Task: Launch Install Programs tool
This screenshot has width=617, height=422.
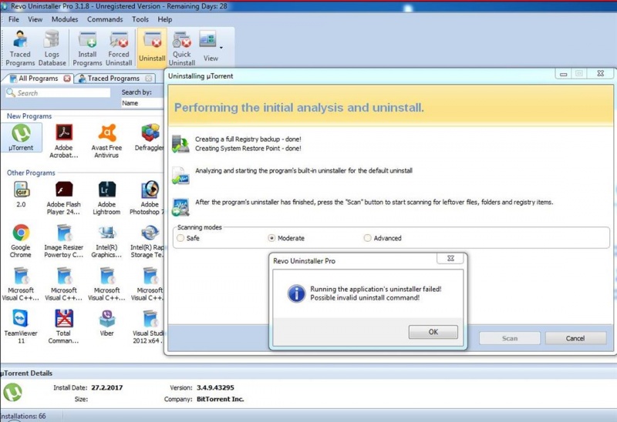Action: coord(87,49)
